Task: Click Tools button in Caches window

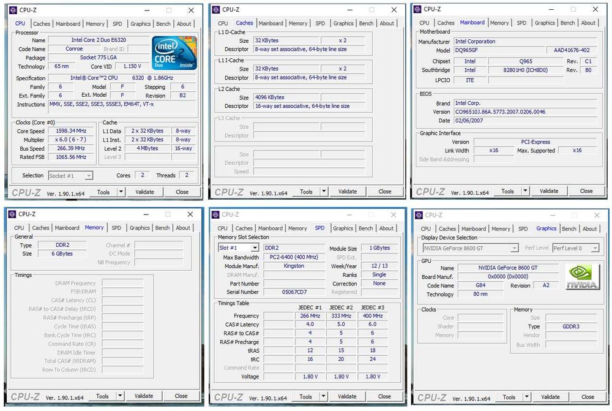Action: point(306,192)
